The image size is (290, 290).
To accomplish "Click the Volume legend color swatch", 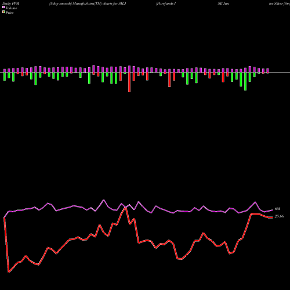I will point(3,7).
